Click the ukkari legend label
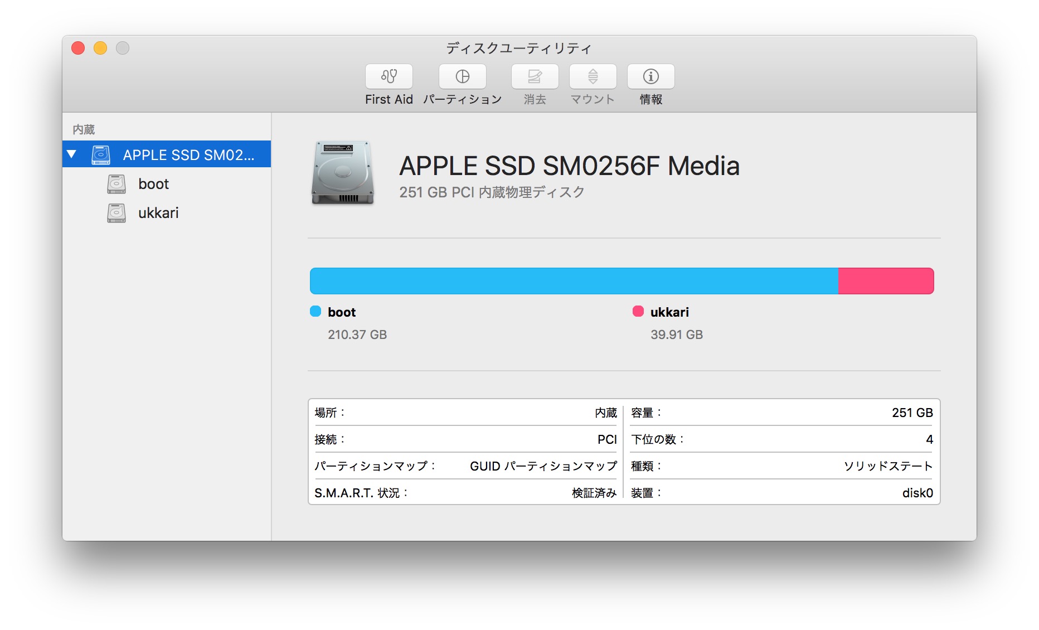Image resolution: width=1039 pixels, height=630 pixels. point(669,312)
